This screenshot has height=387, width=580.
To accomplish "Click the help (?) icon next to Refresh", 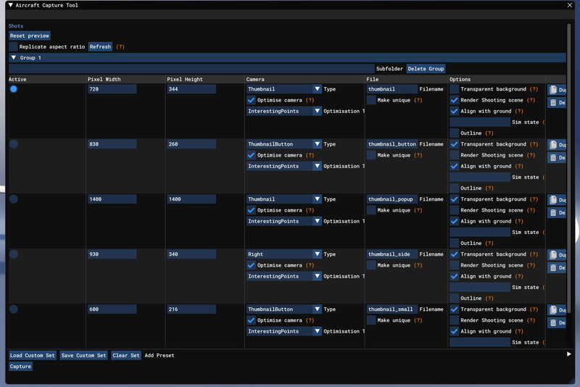I will click(120, 47).
